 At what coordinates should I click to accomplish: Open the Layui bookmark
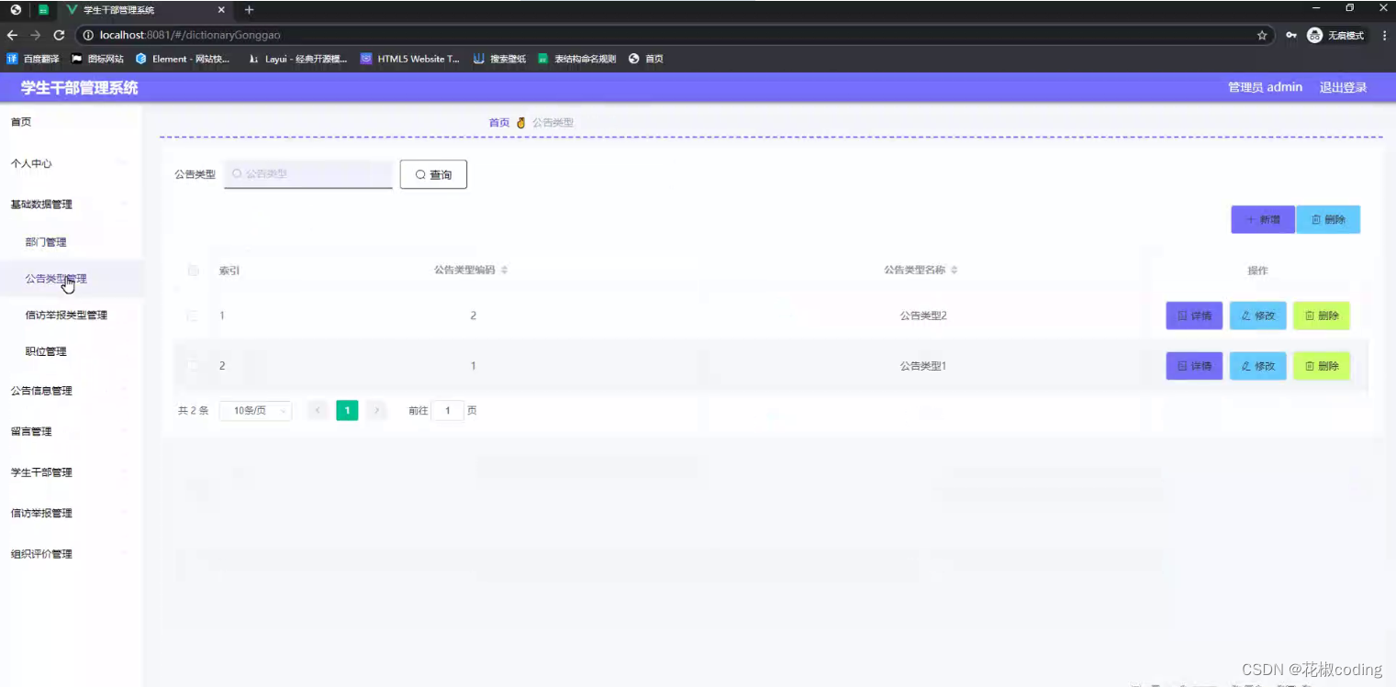coord(297,59)
